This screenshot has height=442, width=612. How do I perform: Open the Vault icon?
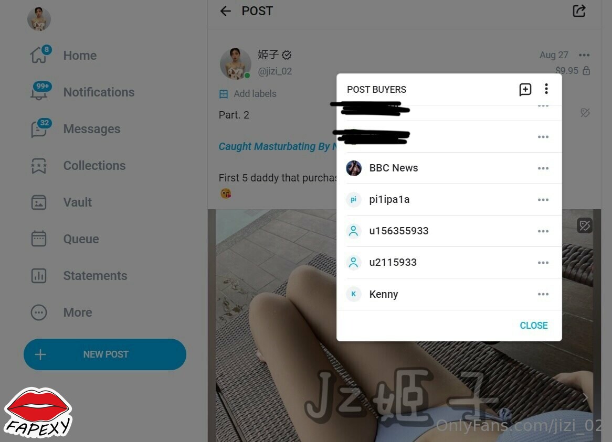tap(39, 202)
